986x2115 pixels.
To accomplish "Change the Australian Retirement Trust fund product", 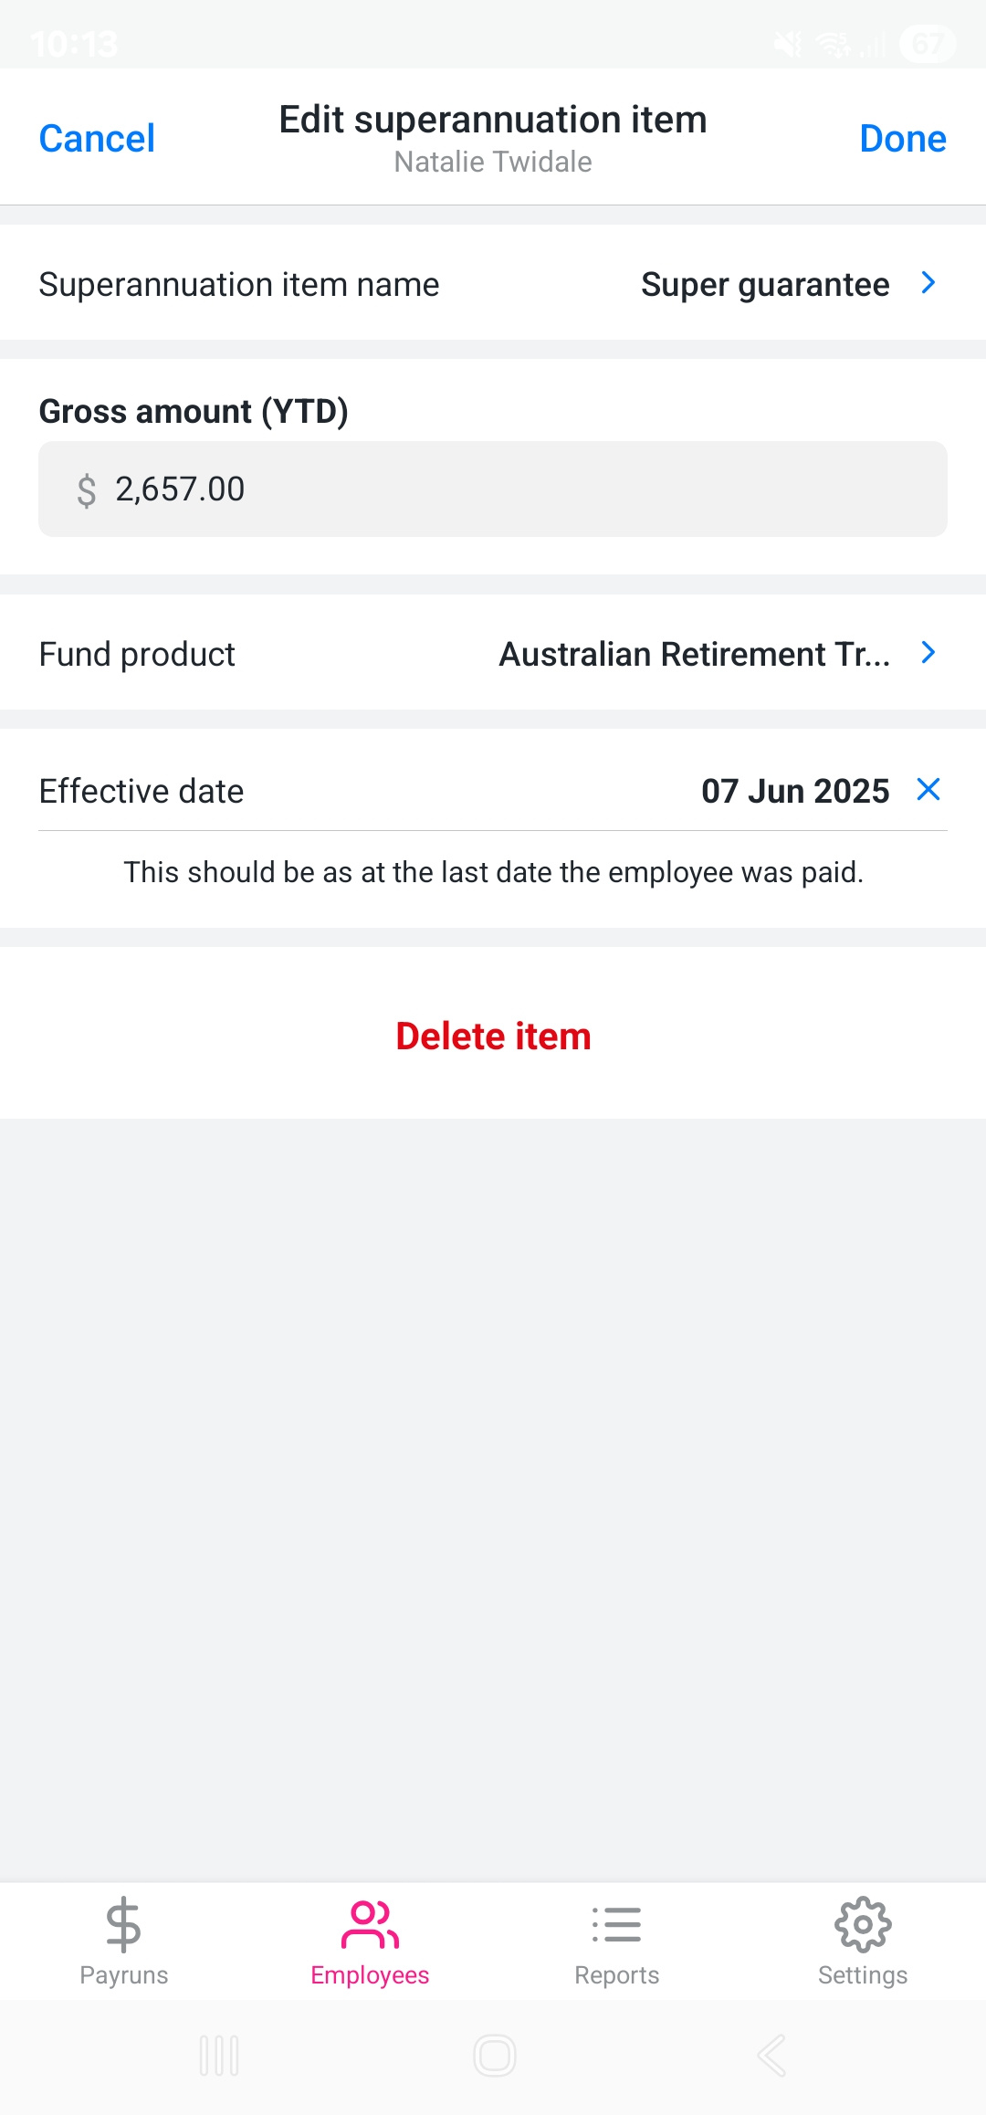I will [695, 654].
